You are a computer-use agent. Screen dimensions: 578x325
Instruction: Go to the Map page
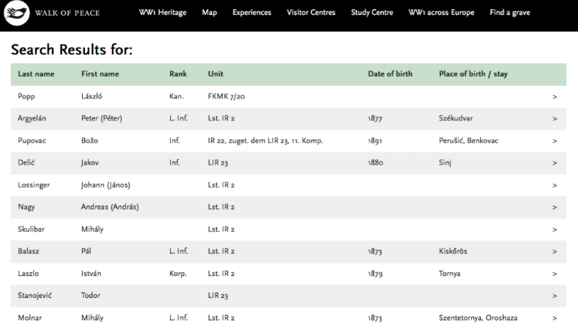tap(209, 13)
